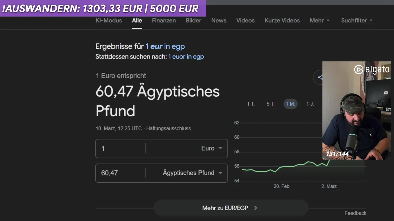The image size is (394, 221).
Task: Open the Haftungsausschluss link
Action: [x=168, y=129]
